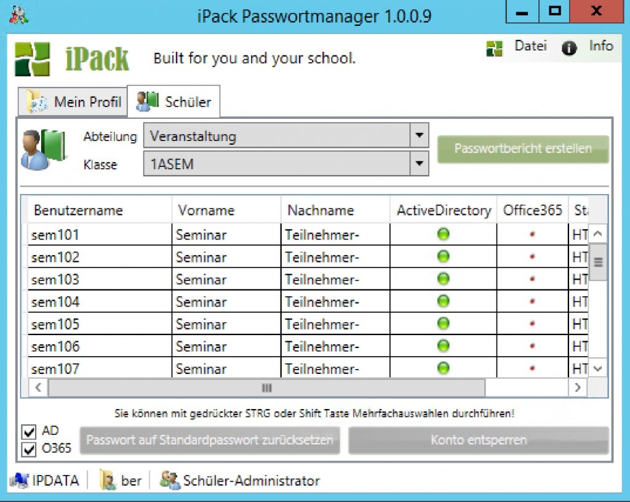Click the iPack logo icon in header
This screenshot has height=502, width=630.
[32, 59]
